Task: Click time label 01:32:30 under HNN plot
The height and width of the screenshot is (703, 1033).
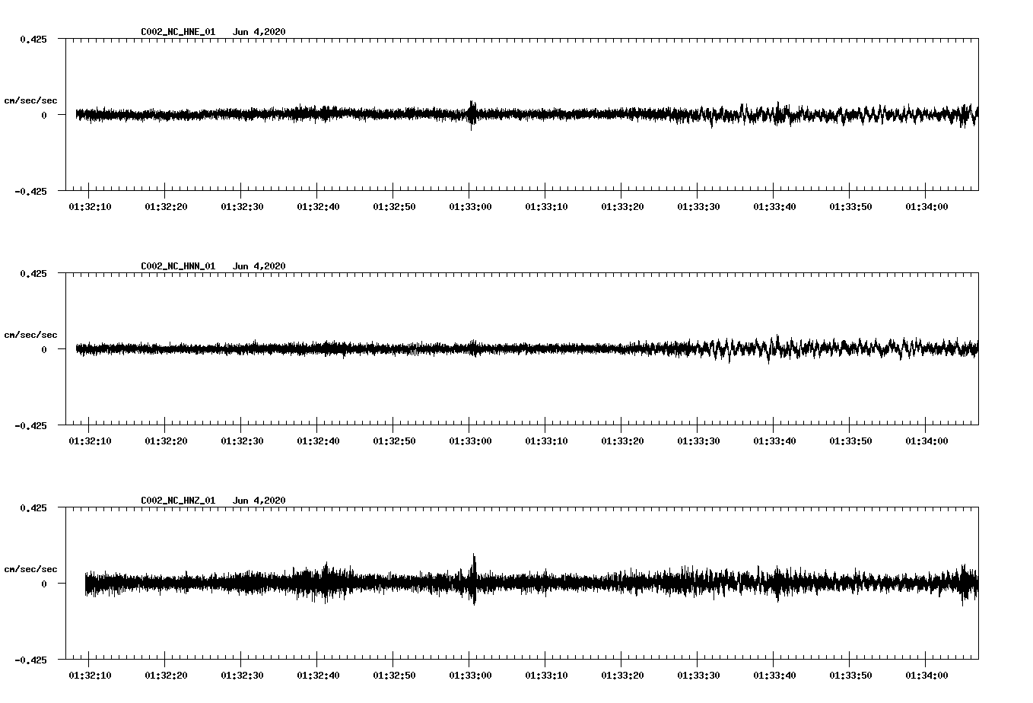Action: click(x=242, y=441)
